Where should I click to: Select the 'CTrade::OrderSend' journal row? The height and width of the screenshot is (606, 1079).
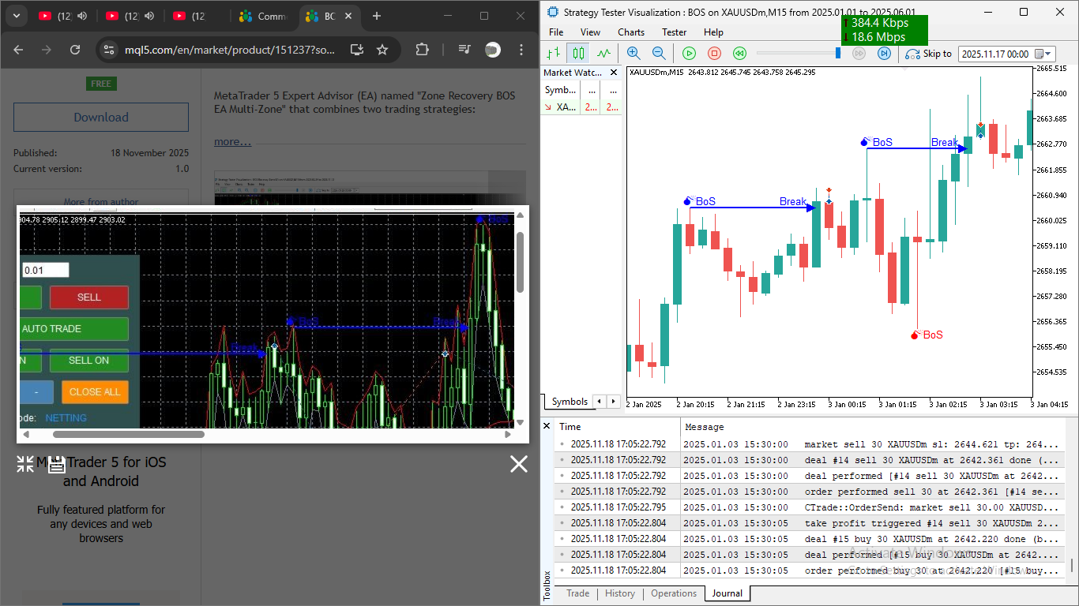tap(809, 507)
